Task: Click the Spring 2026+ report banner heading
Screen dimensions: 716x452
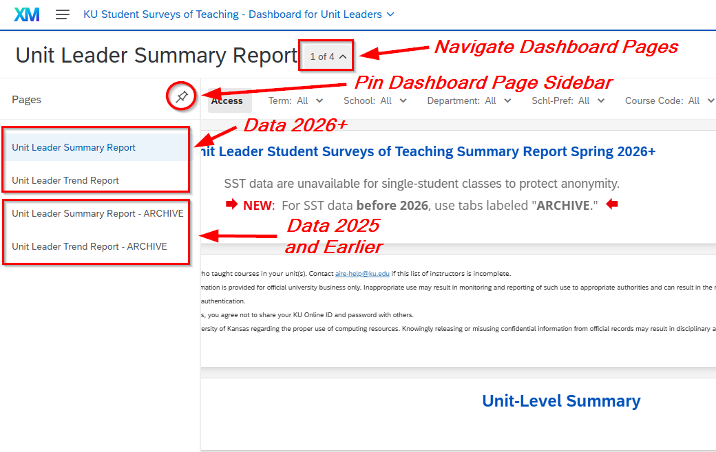Action: point(427,151)
